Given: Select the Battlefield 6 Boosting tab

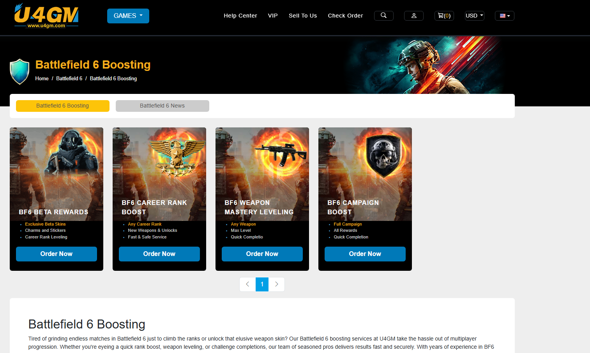Looking at the screenshot, I should pyautogui.click(x=62, y=106).
